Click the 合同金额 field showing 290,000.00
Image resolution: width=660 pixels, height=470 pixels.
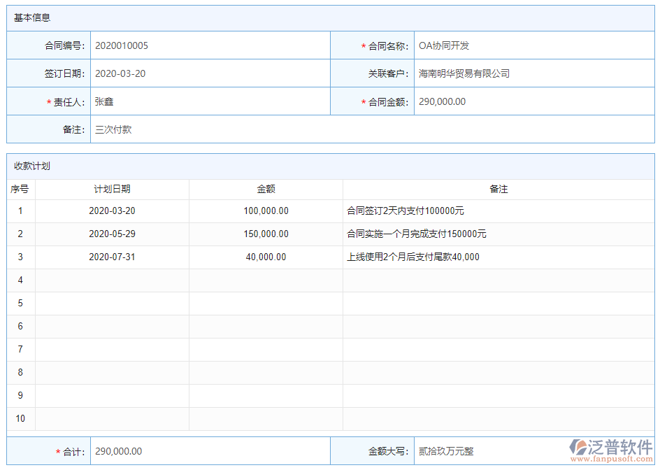coord(533,101)
